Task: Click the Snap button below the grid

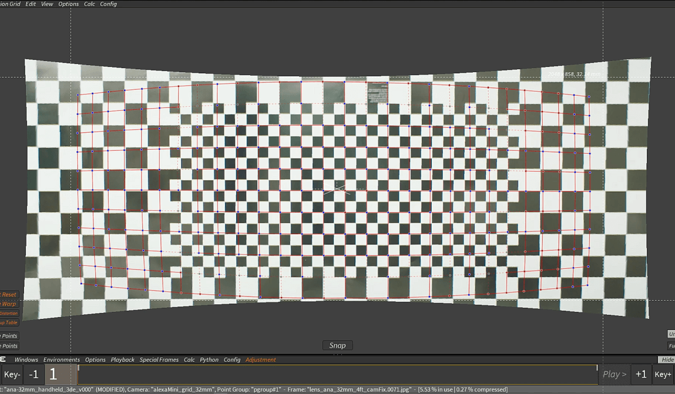Action: coord(337,345)
